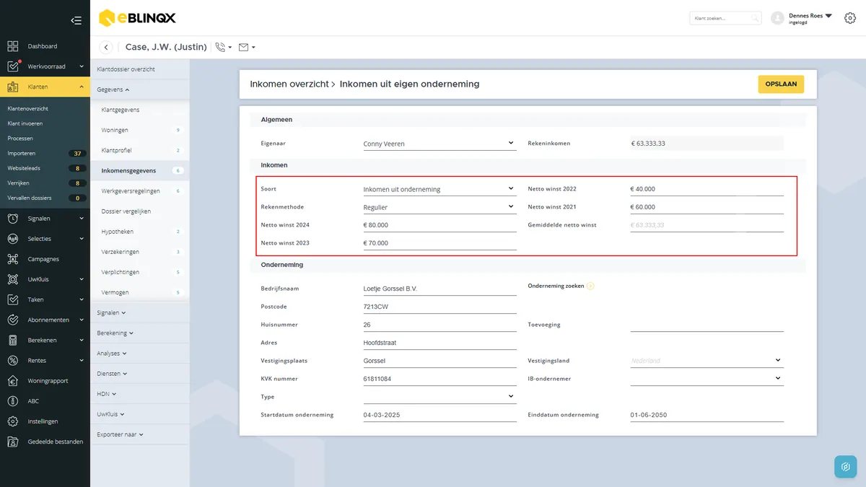Click the phone call icon beside client name
Viewport: 866px width, 487px height.
click(221, 48)
